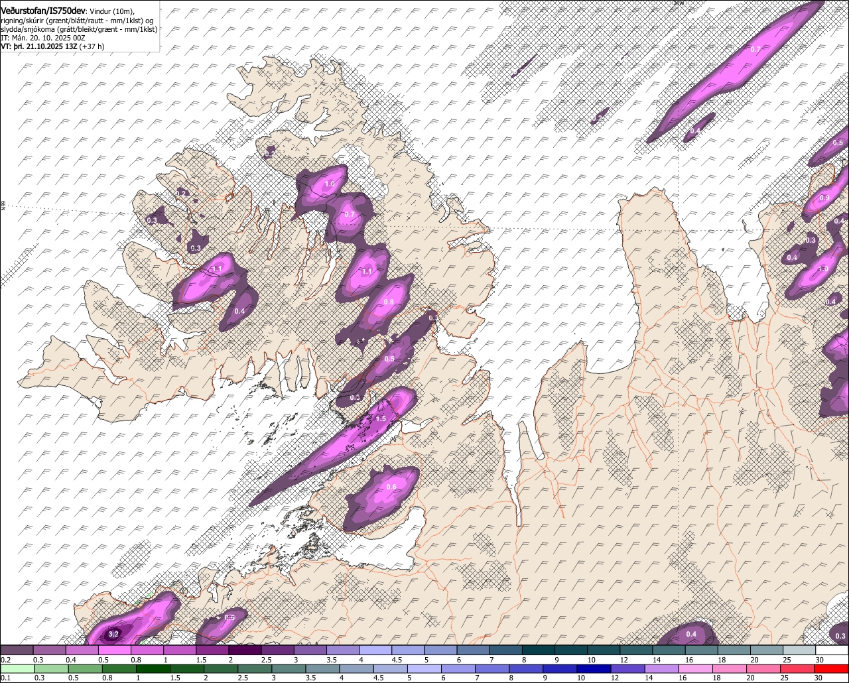The height and width of the screenshot is (683, 849).
Task: Select bottom legend red swatch at 30
Action: [x=832, y=668]
